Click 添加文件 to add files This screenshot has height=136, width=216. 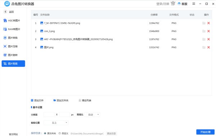(37, 100)
